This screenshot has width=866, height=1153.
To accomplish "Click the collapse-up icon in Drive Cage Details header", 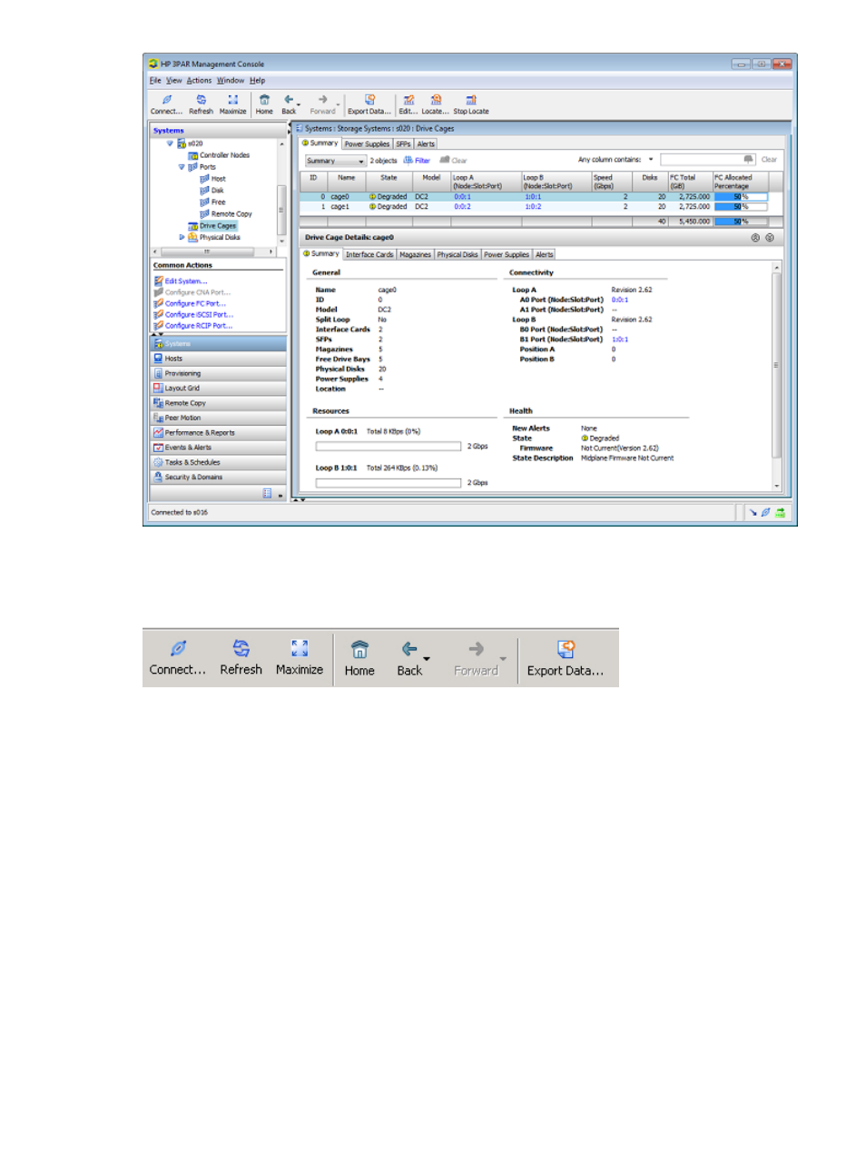I will [x=755, y=238].
